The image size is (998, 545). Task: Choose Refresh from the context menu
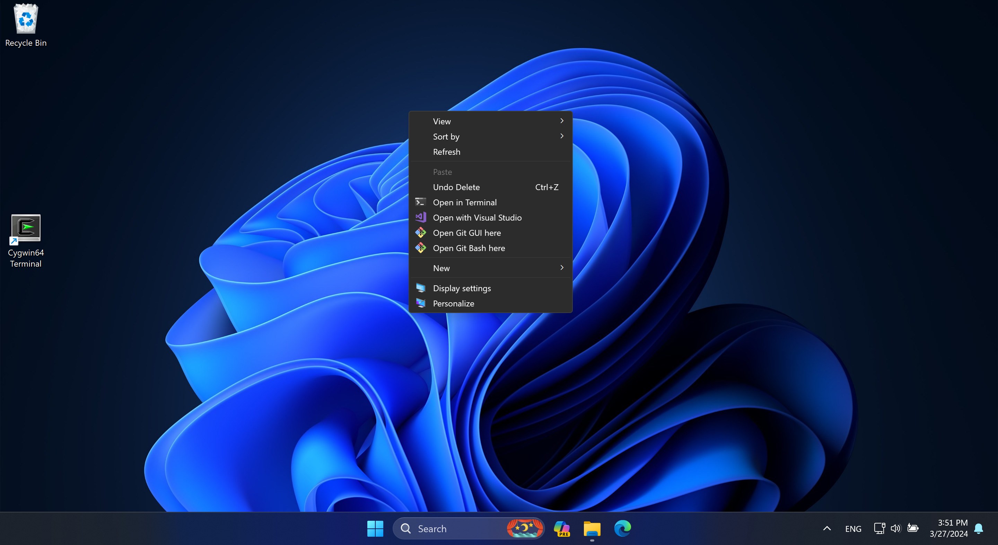[447, 152]
